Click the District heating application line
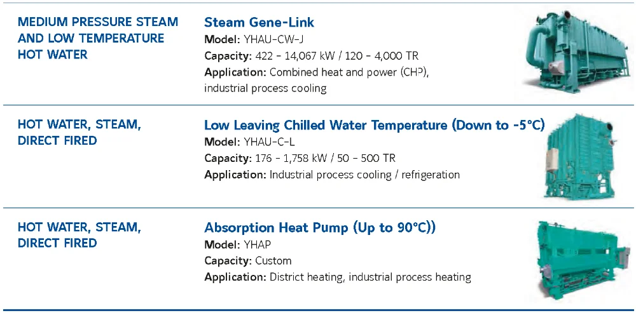 tap(337, 277)
